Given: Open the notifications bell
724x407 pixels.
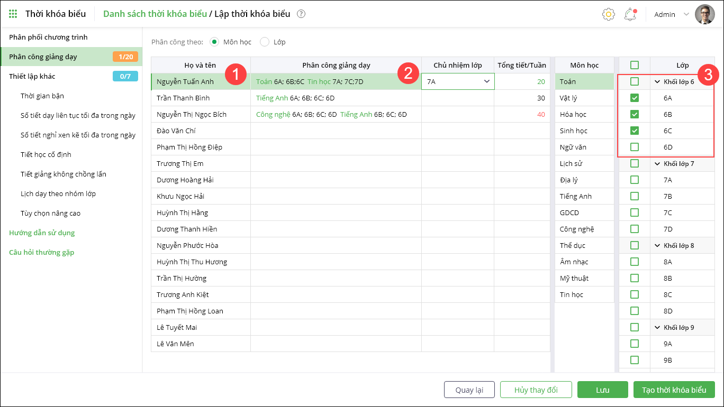Looking at the screenshot, I should 630,14.
